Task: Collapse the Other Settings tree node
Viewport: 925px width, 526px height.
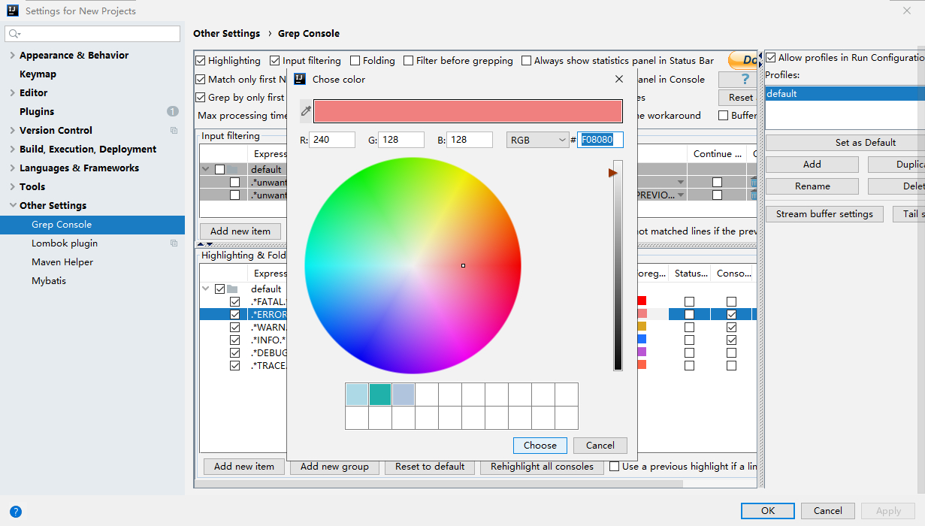Action: [12, 206]
